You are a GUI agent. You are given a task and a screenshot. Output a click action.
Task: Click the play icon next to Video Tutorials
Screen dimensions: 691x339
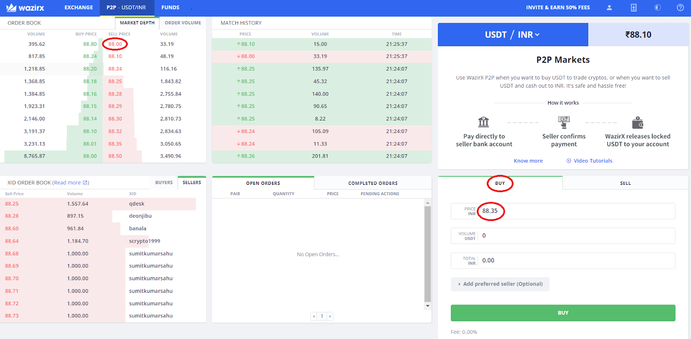pyautogui.click(x=569, y=161)
